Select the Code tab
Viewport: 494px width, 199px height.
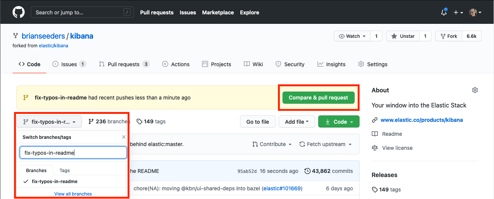(x=30, y=64)
